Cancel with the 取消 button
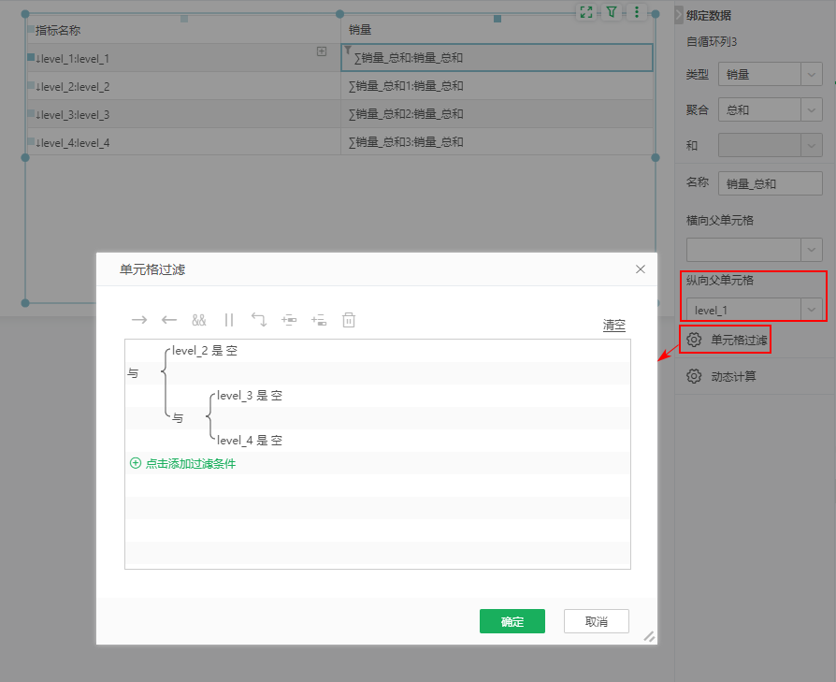The width and height of the screenshot is (836, 682). (597, 621)
